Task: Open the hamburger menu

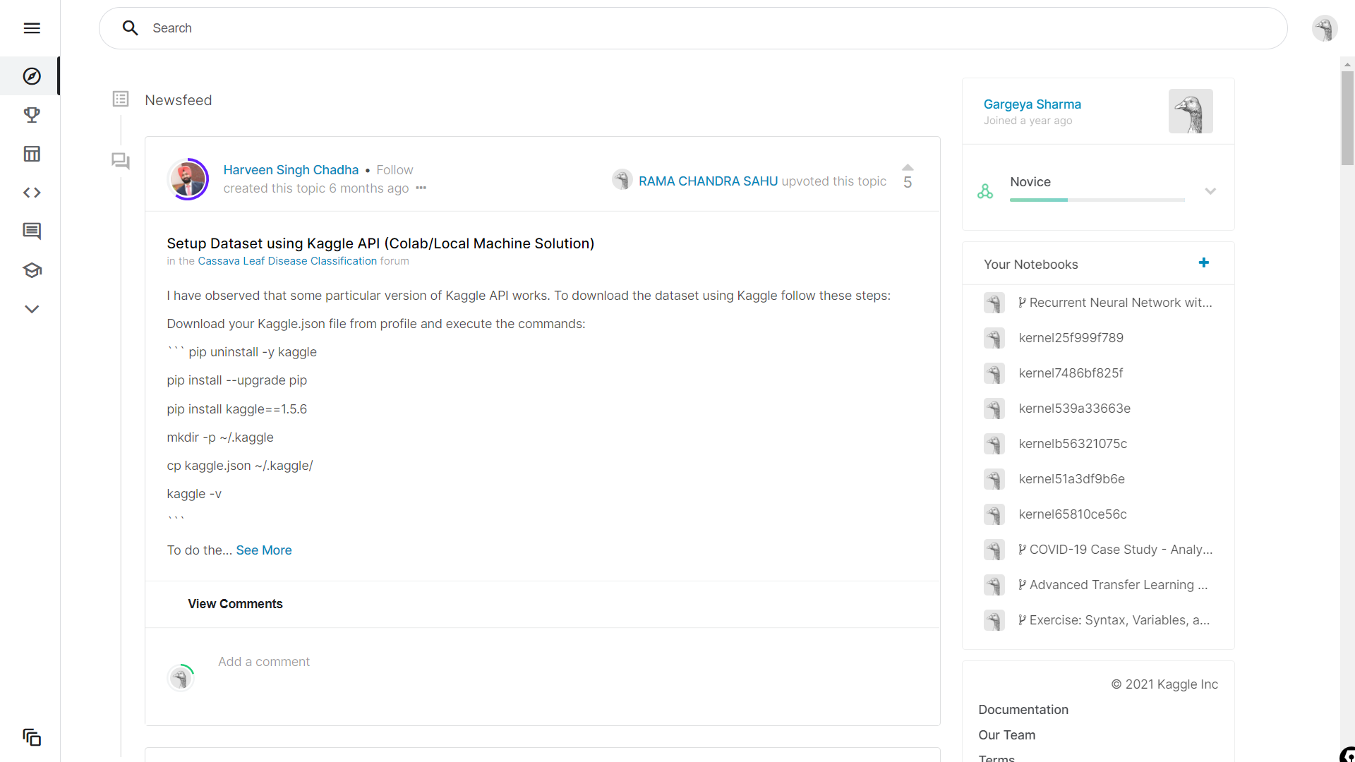Action: click(x=32, y=28)
